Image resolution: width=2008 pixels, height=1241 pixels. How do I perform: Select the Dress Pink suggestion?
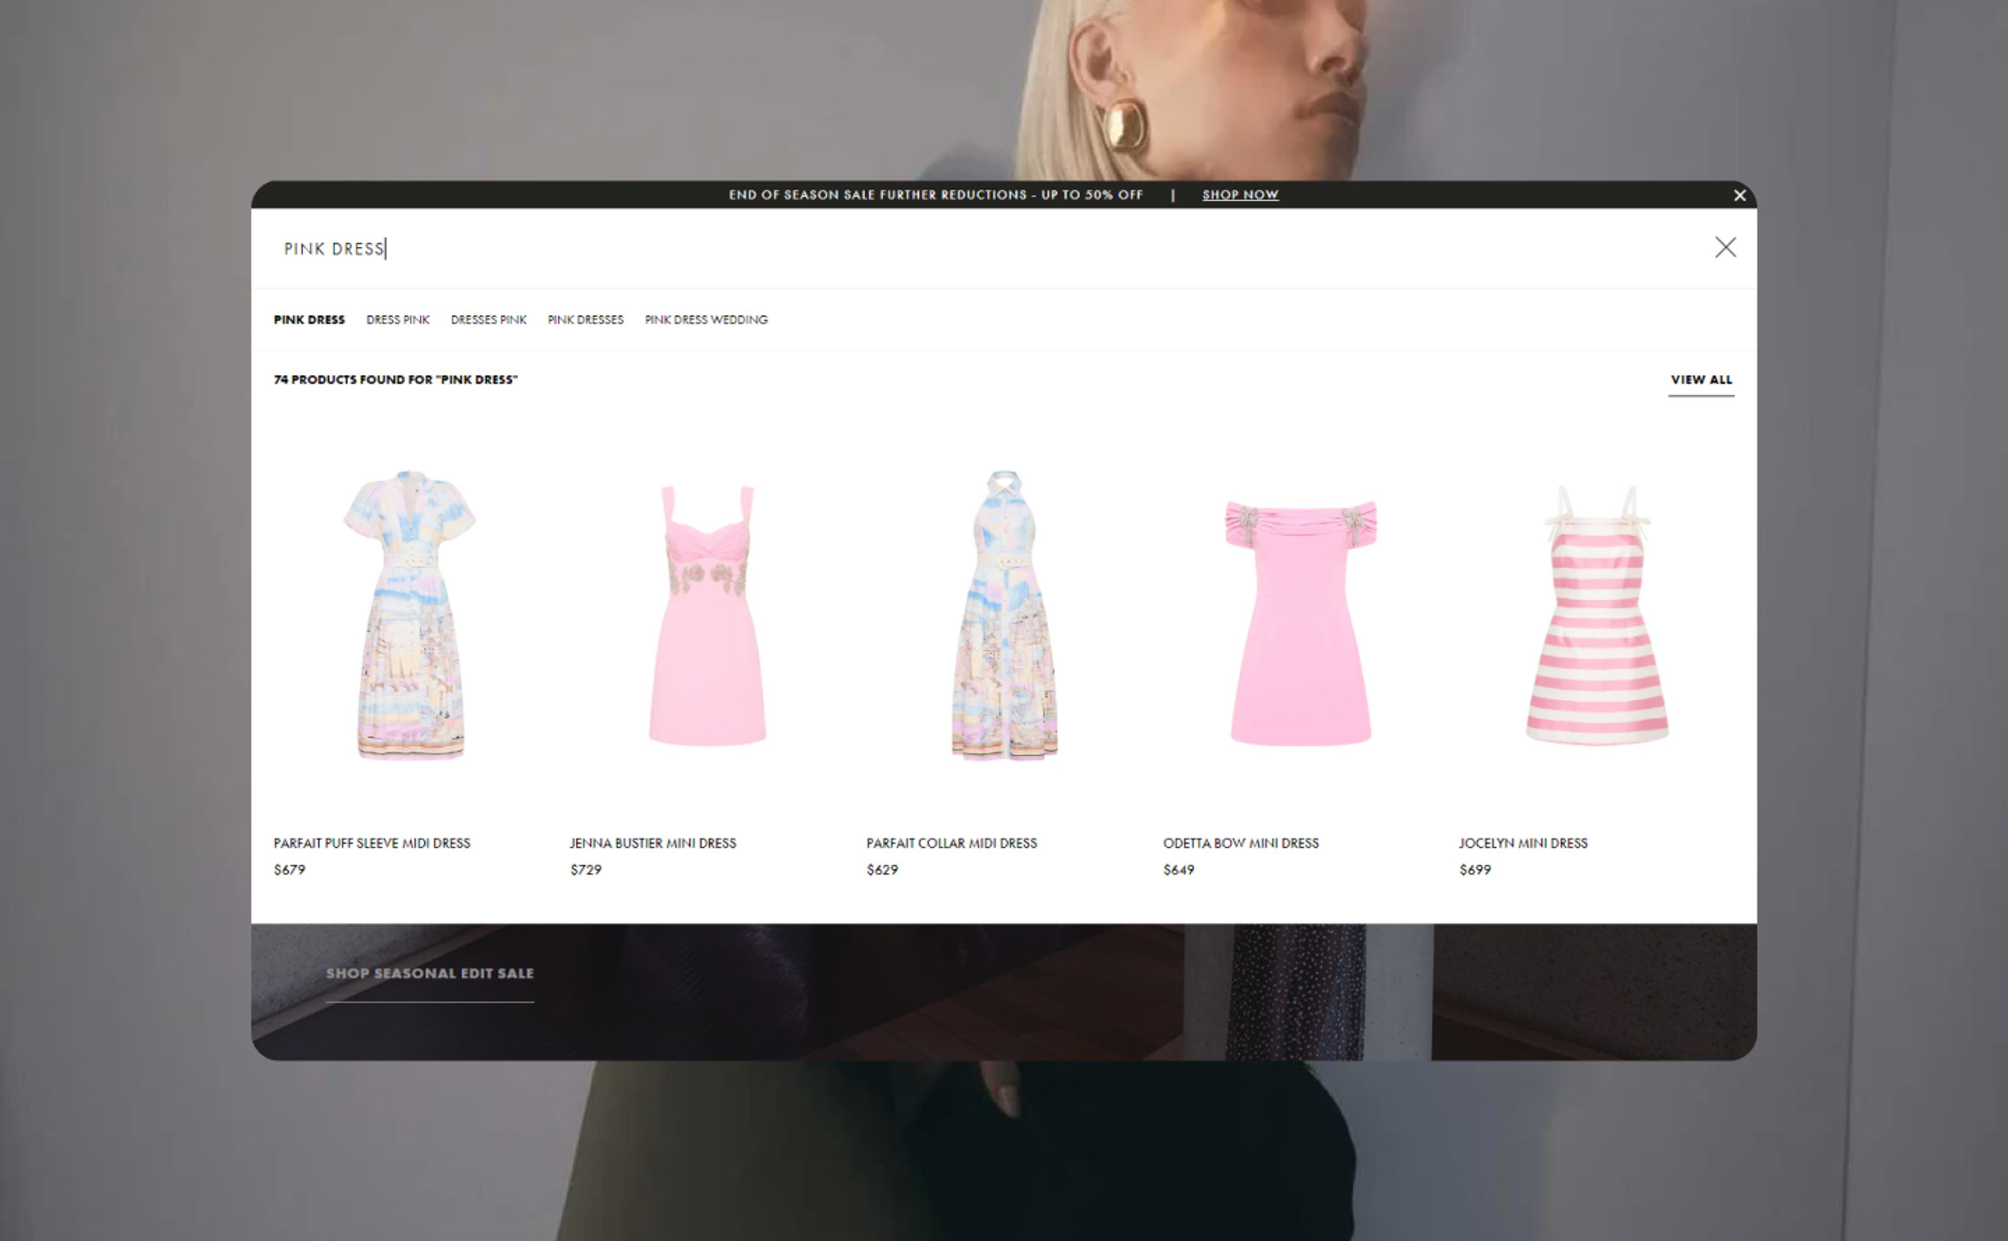click(x=397, y=320)
